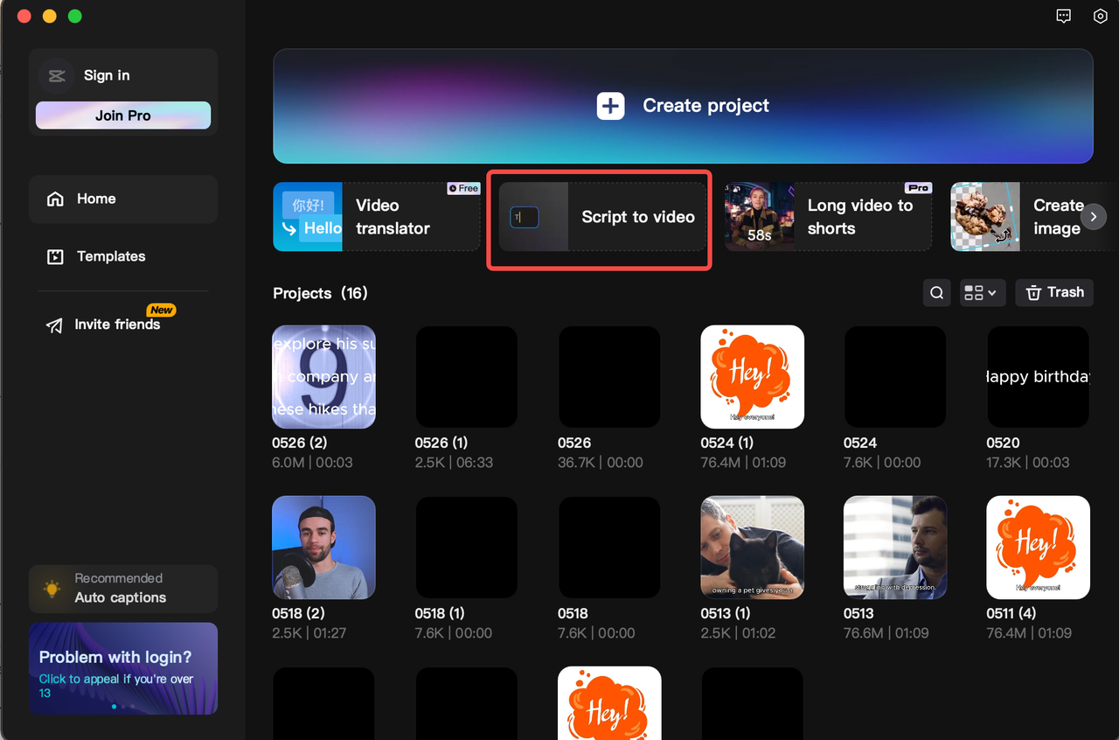Viewport: 1119px width, 740px height.
Task: Switch to the Templates section
Action: coord(111,256)
